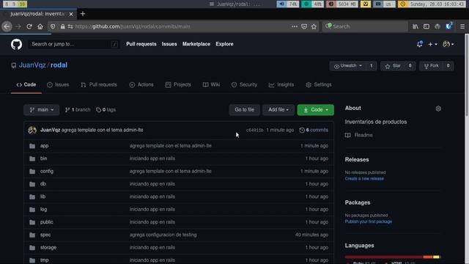The image size is (469, 264).
Task: Click the volume indicator in status bar
Action: (x=287, y=4)
